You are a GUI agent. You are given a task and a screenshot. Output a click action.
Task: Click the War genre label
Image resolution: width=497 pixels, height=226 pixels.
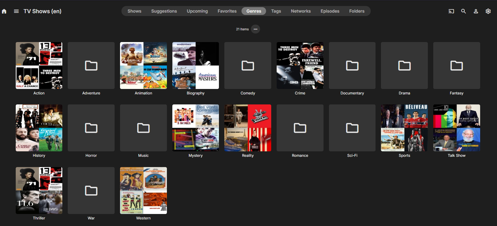point(91,218)
